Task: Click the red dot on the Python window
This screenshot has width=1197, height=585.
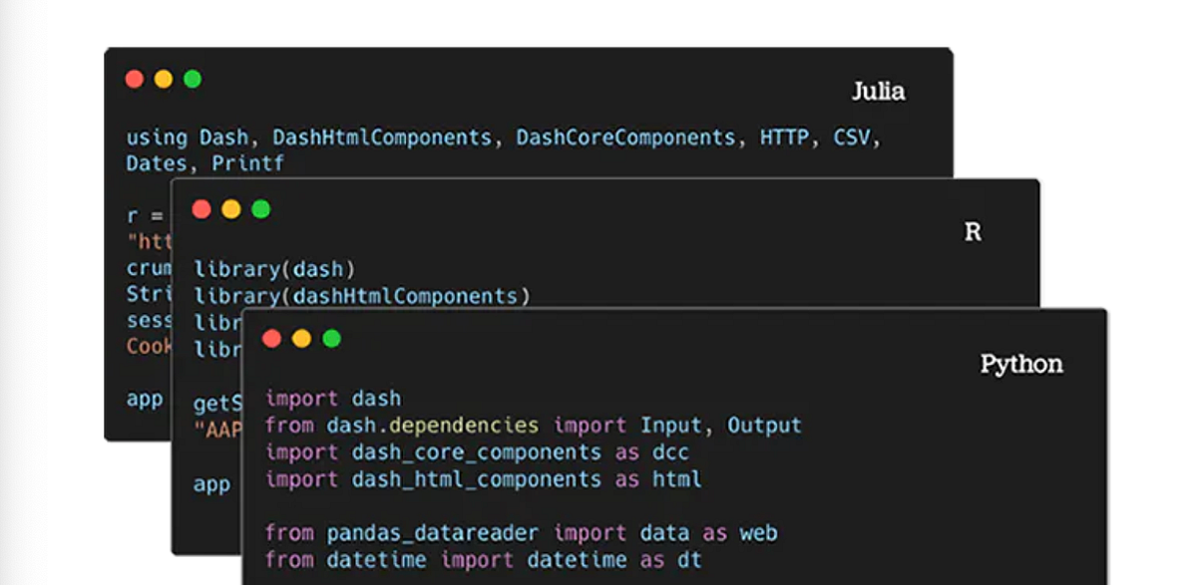Action: click(272, 339)
